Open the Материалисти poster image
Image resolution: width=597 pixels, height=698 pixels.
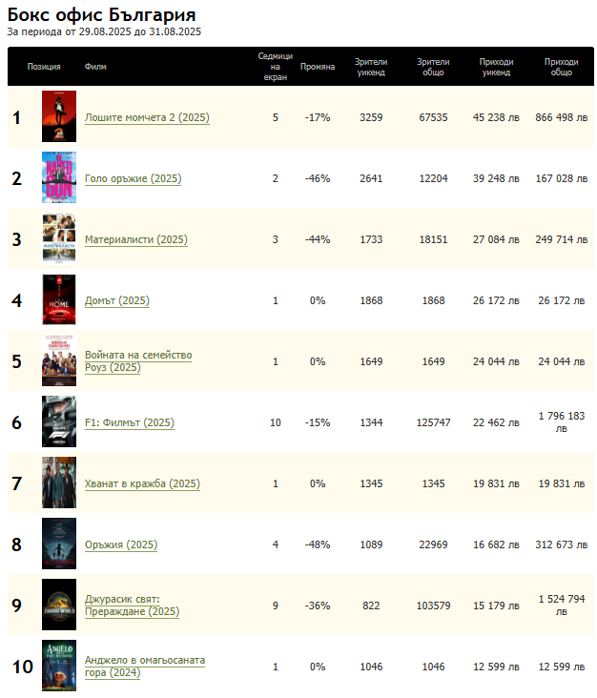(x=58, y=239)
